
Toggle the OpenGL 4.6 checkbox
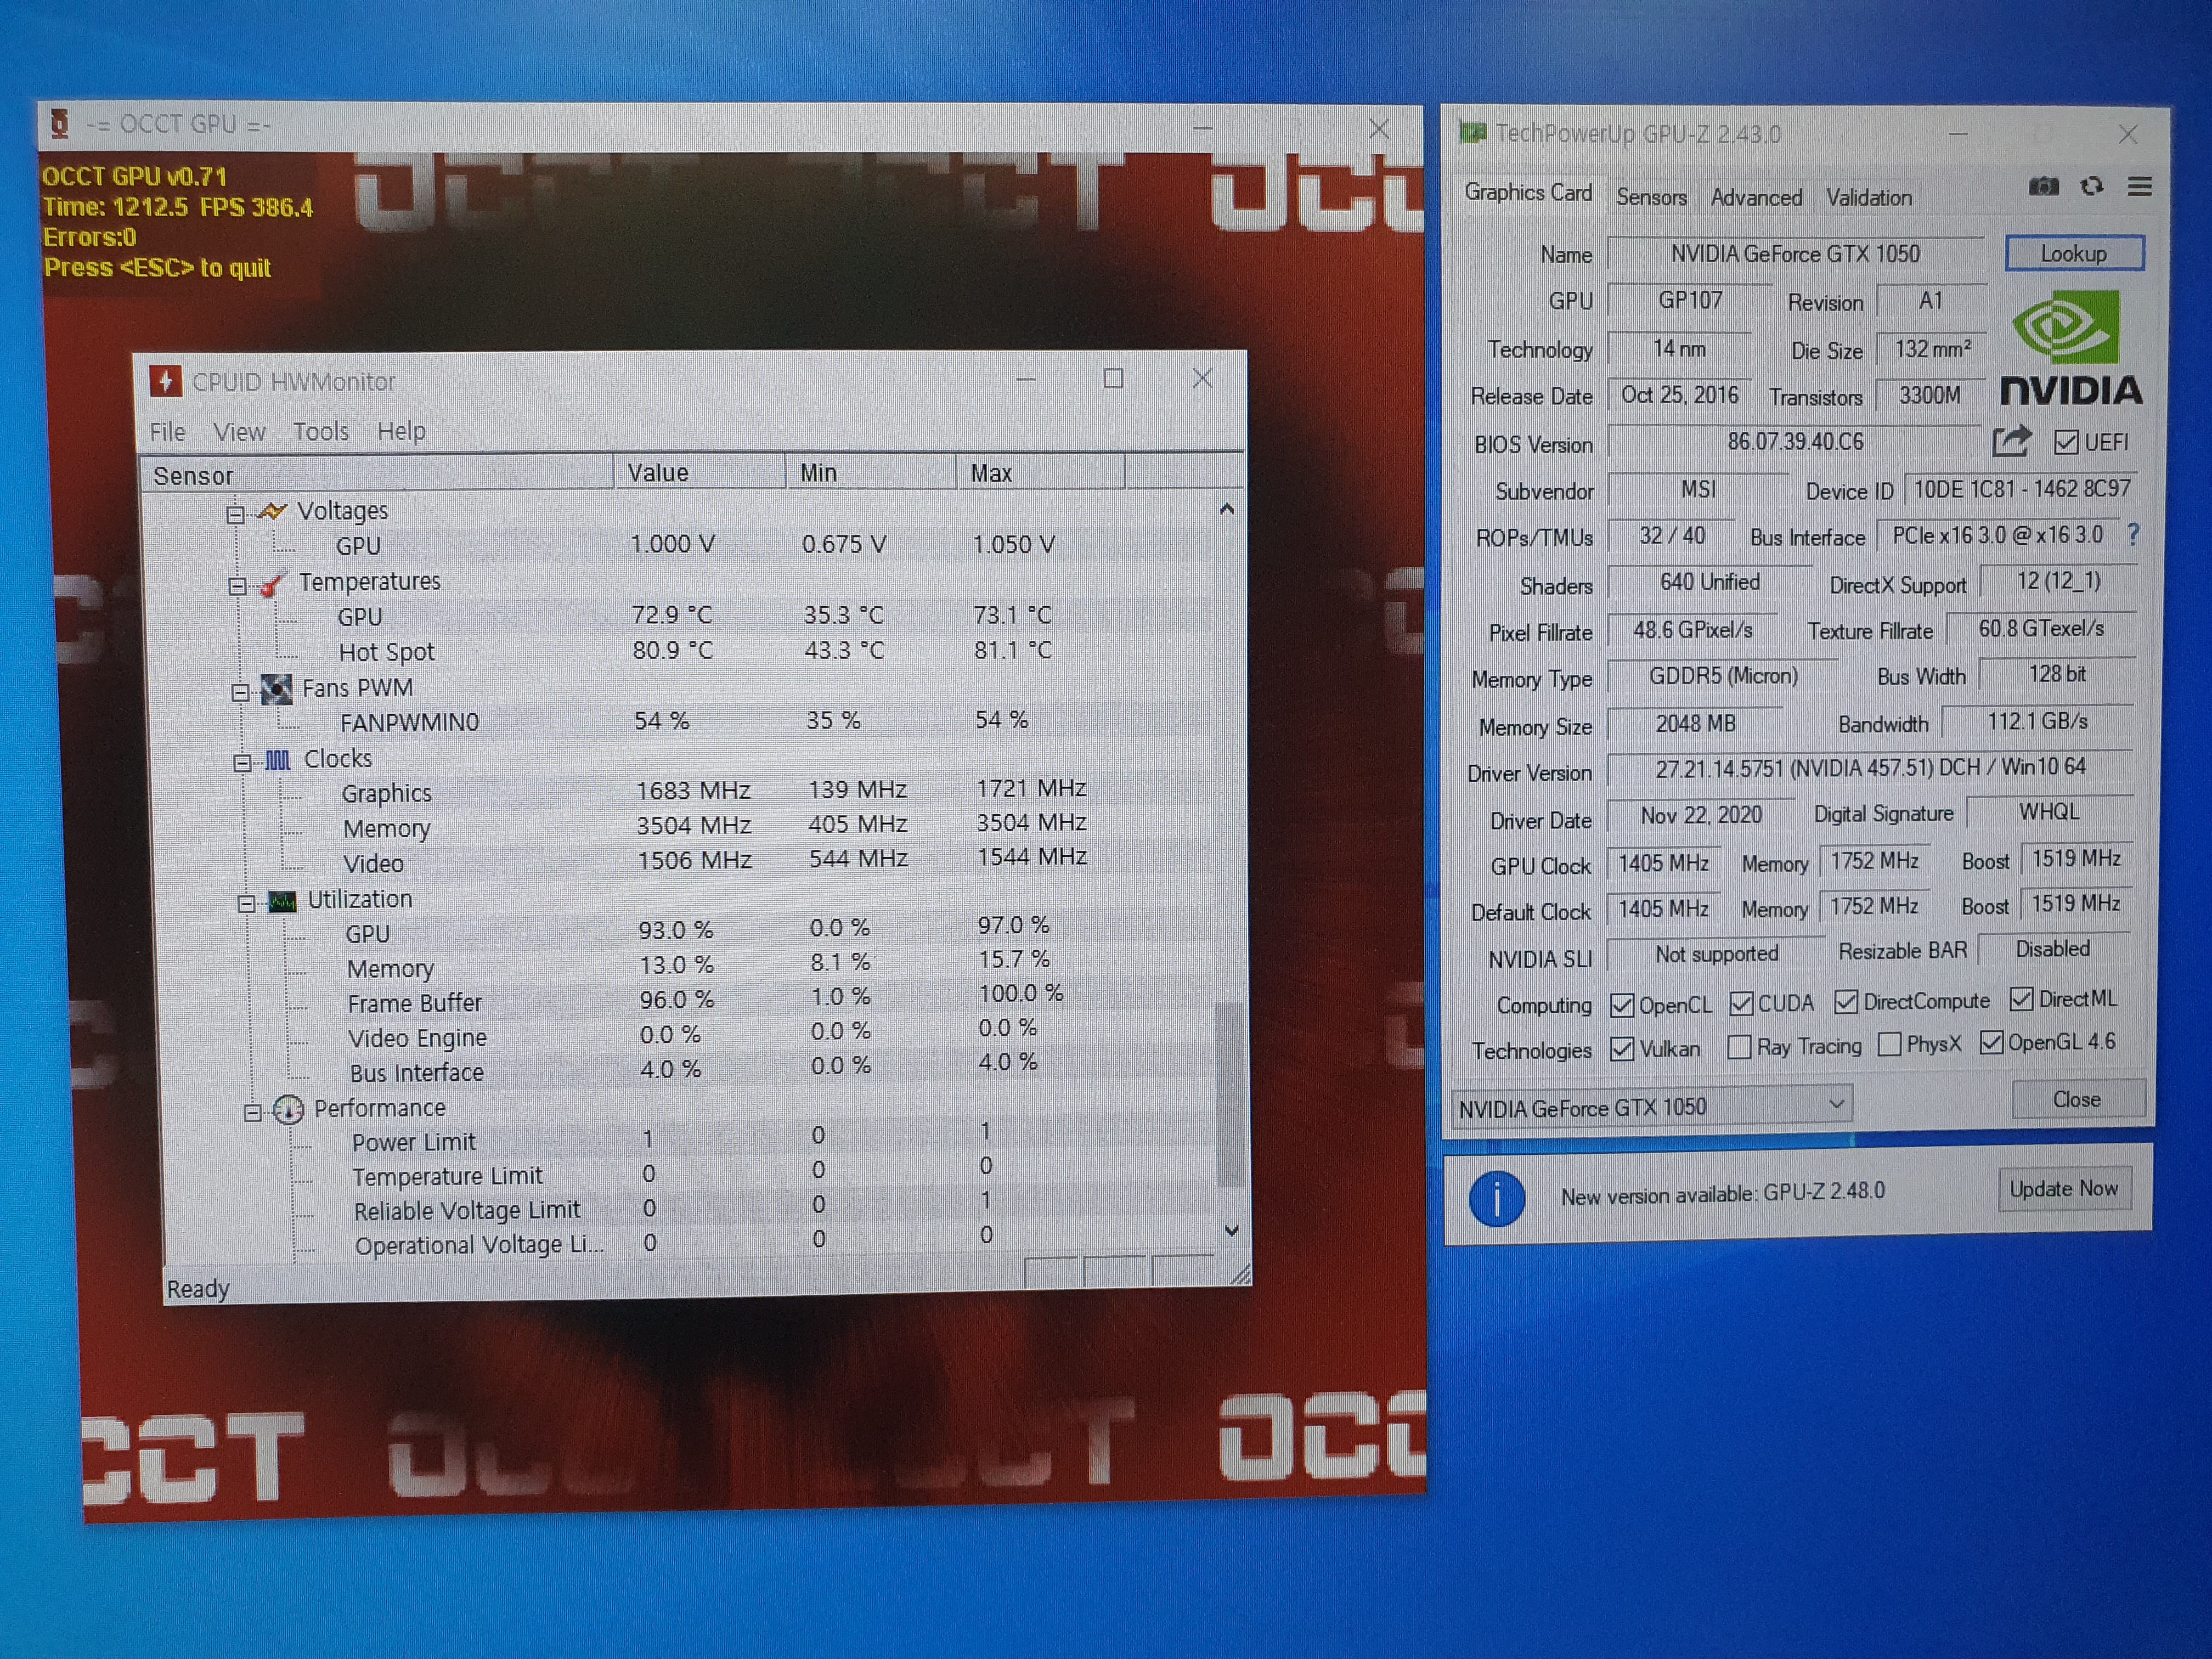(1991, 1043)
